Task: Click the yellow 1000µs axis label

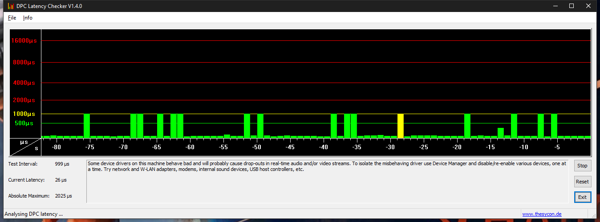Action: pyautogui.click(x=24, y=114)
